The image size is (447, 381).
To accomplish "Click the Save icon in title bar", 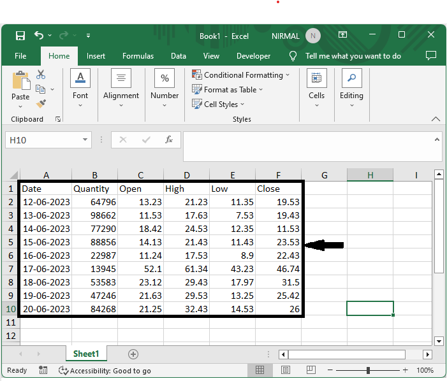I will point(20,36).
